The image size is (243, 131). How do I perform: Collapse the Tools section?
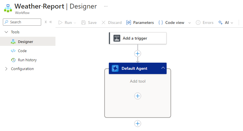[6, 32]
